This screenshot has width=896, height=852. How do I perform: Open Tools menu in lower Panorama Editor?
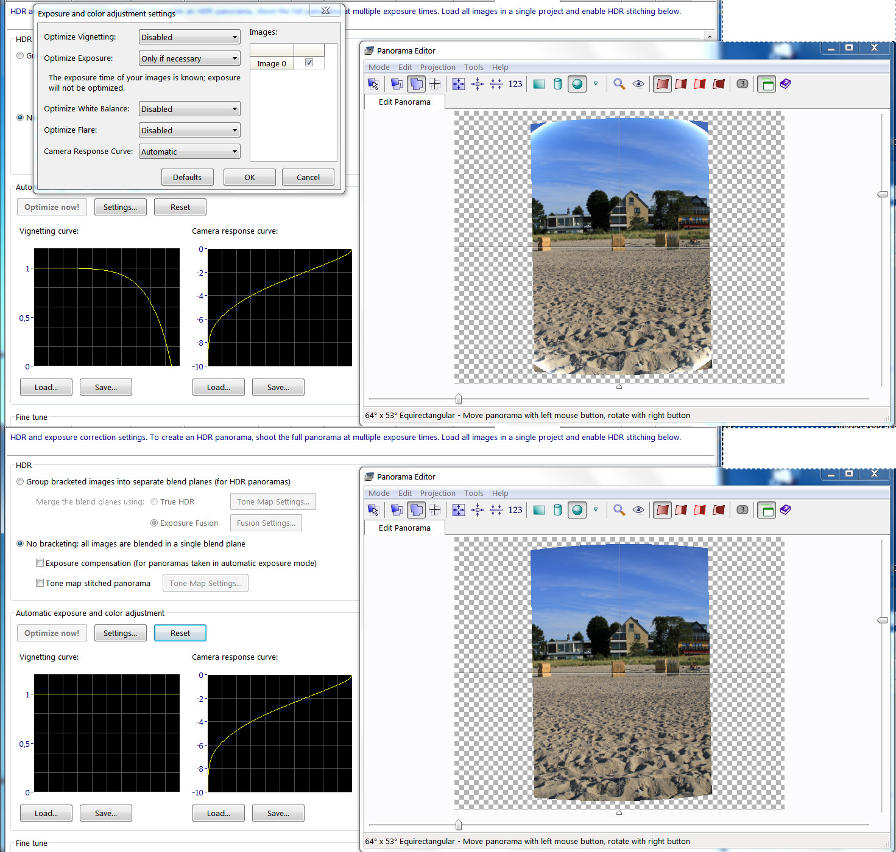point(473,494)
